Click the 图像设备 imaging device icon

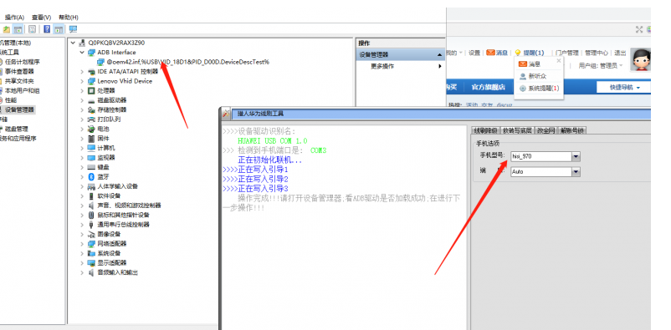pyautogui.click(x=90, y=234)
